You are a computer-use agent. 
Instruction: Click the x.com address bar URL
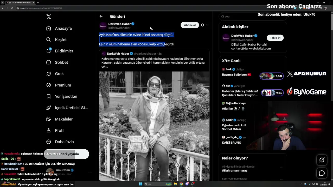(41, 8)
